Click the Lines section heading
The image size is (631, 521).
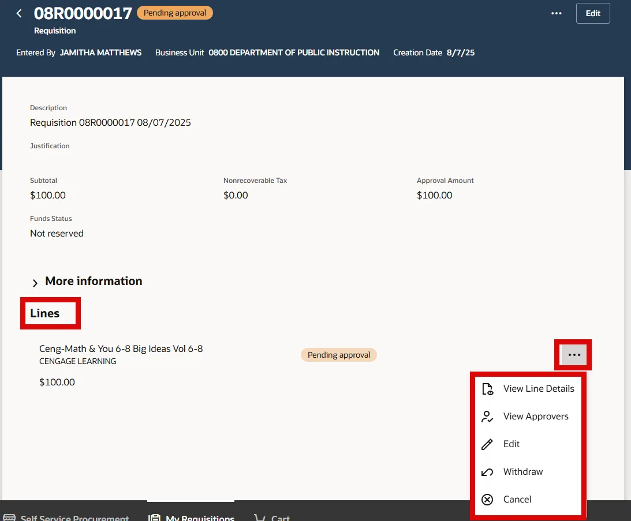pyautogui.click(x=45, y=314)
